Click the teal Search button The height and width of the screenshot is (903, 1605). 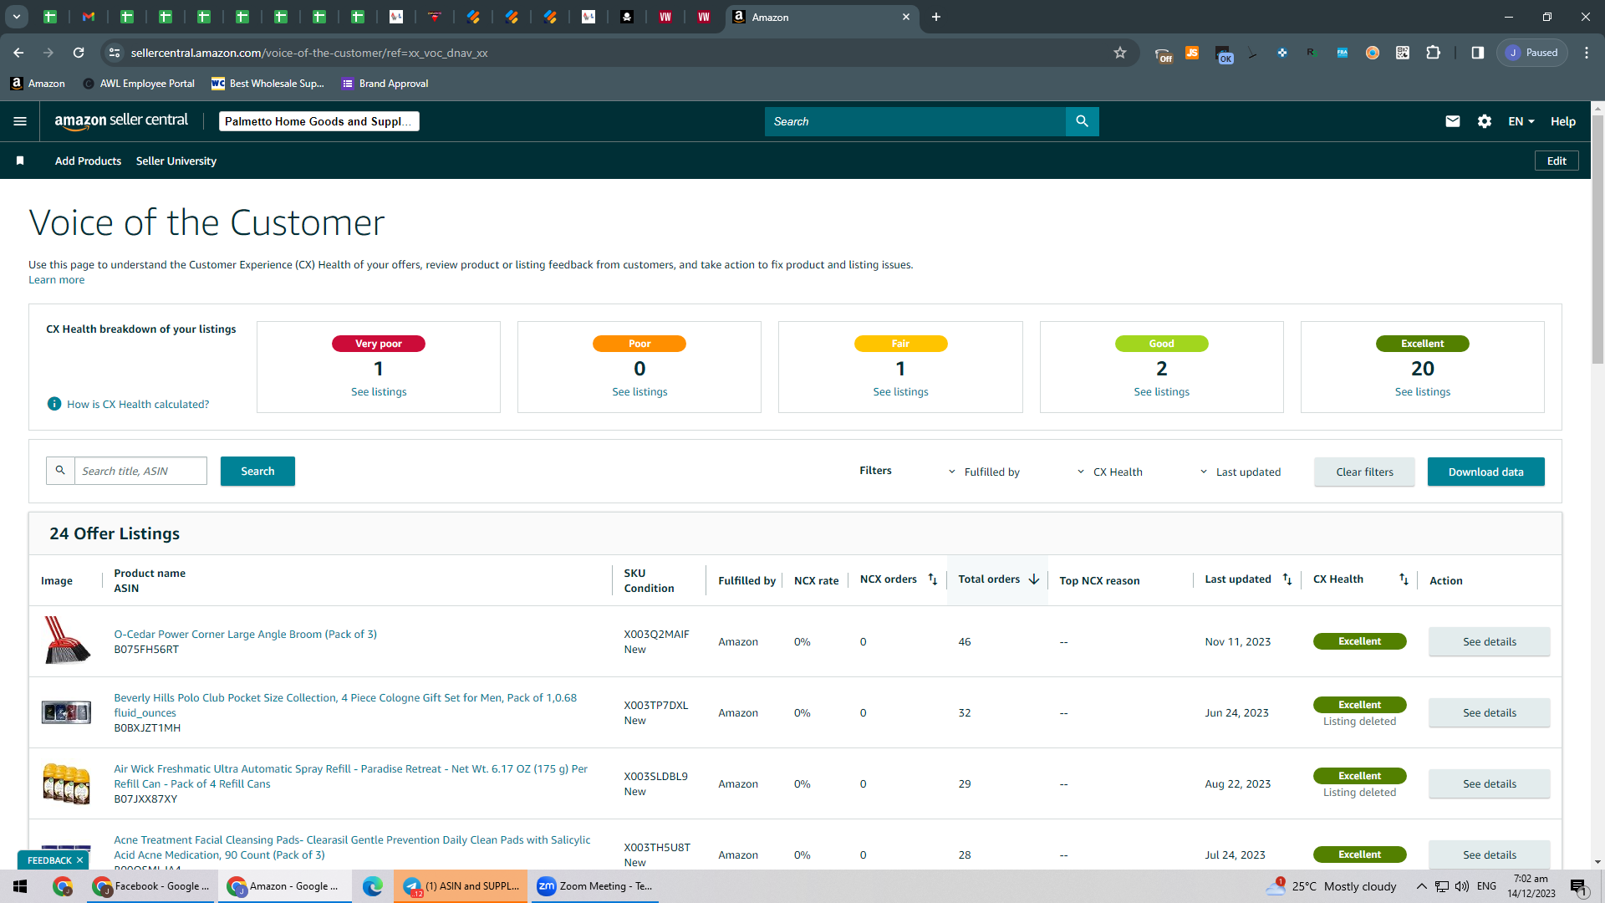coord(257,471)
